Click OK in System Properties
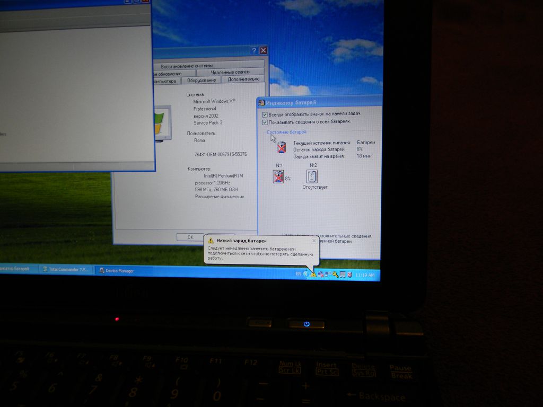This screenshot has height=407, width=543. (x=190, y=237)
